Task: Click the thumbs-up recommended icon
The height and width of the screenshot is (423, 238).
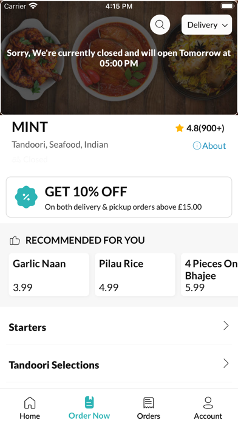Action: (15, 240)
